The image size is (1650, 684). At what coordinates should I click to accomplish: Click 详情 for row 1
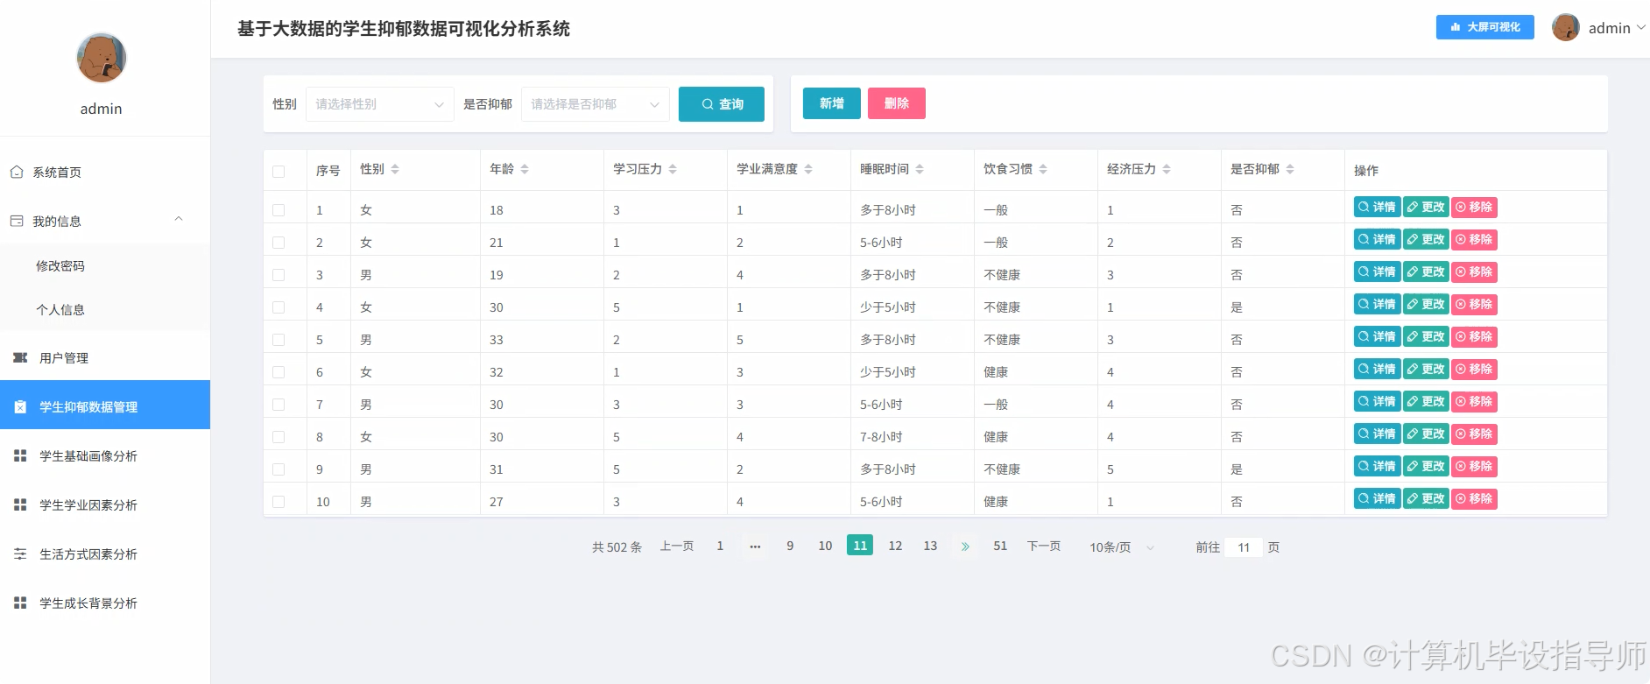1378,207
